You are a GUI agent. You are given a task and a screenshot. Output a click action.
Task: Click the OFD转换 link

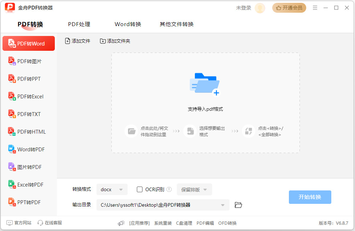pos(227,223)
